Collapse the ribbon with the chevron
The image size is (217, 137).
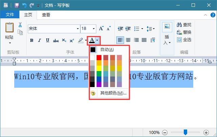click(x=205, y=15)
